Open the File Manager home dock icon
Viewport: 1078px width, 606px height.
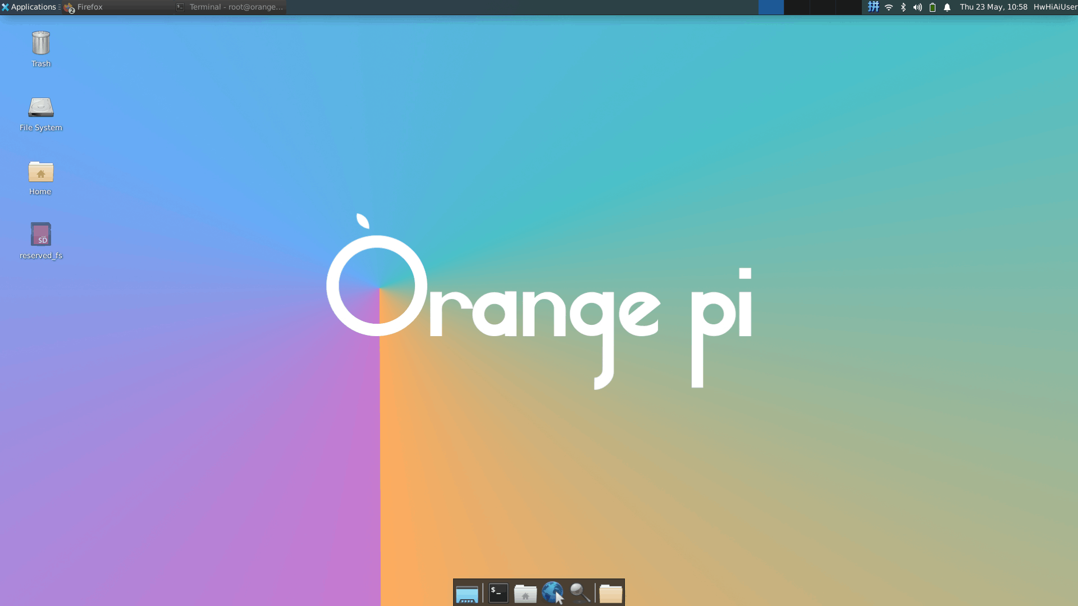[526, 593]
